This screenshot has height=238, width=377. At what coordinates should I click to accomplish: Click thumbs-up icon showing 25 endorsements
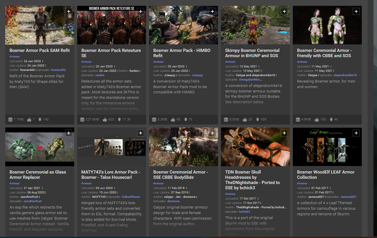tap(245, 119)
